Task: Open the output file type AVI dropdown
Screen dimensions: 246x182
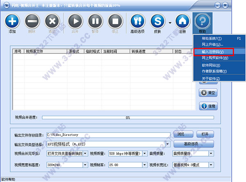Action: click(x=168, y=144)
